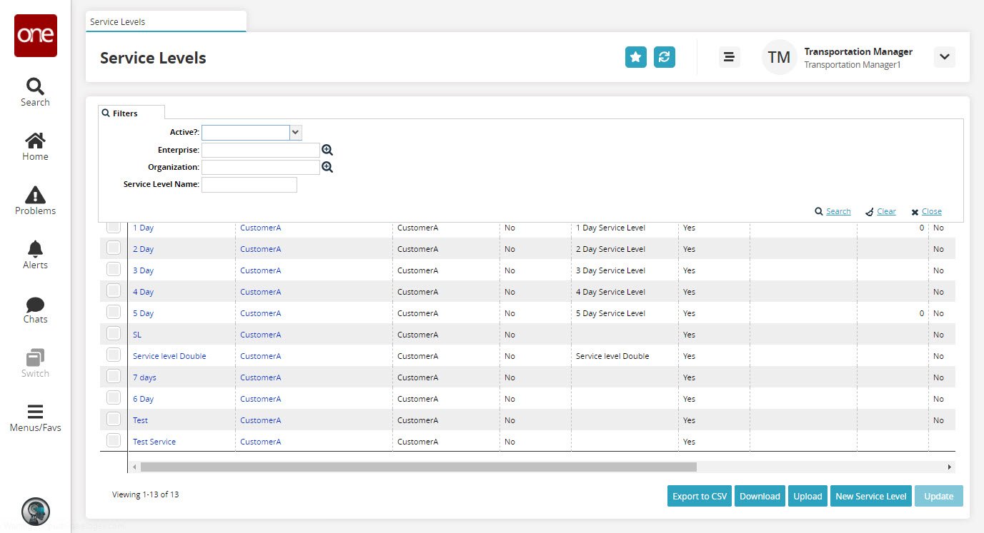
Task: Open the Problems warning icon
Action: (x=35, y=201)
